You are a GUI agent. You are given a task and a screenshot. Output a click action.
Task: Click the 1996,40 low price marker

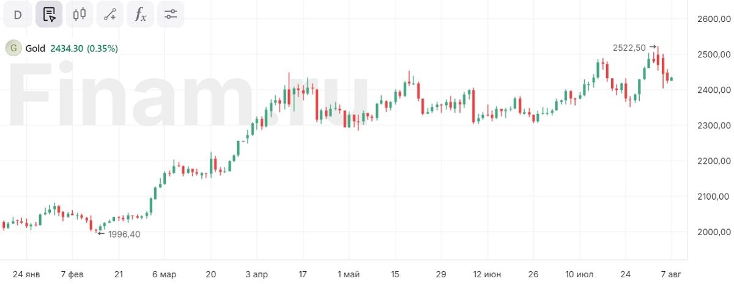pos(124,234)
